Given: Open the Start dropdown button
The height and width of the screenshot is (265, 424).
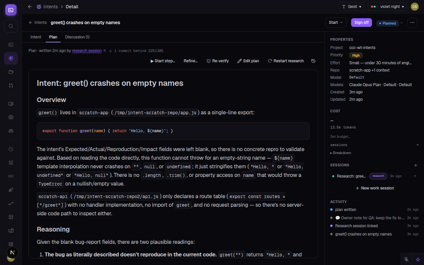Looking at the screenshot, I should 336,23.
